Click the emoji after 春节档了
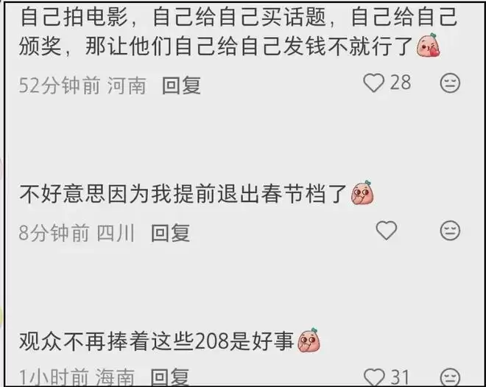The width and height of the screenshot is (486, 387). 362,192
